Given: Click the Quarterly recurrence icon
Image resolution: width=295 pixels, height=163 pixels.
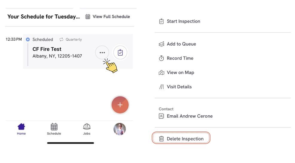Looking at the screenshot, I should (x=61, y=39).
